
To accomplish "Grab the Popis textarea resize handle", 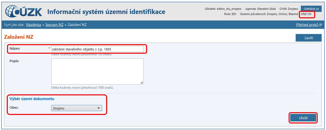I will (142, 83).
